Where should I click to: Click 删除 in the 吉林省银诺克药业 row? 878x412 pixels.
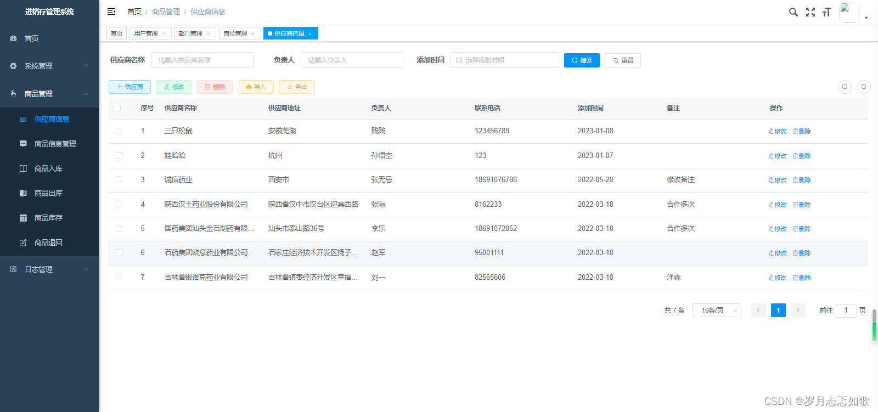pyautogui.click(x=802, y=278)
